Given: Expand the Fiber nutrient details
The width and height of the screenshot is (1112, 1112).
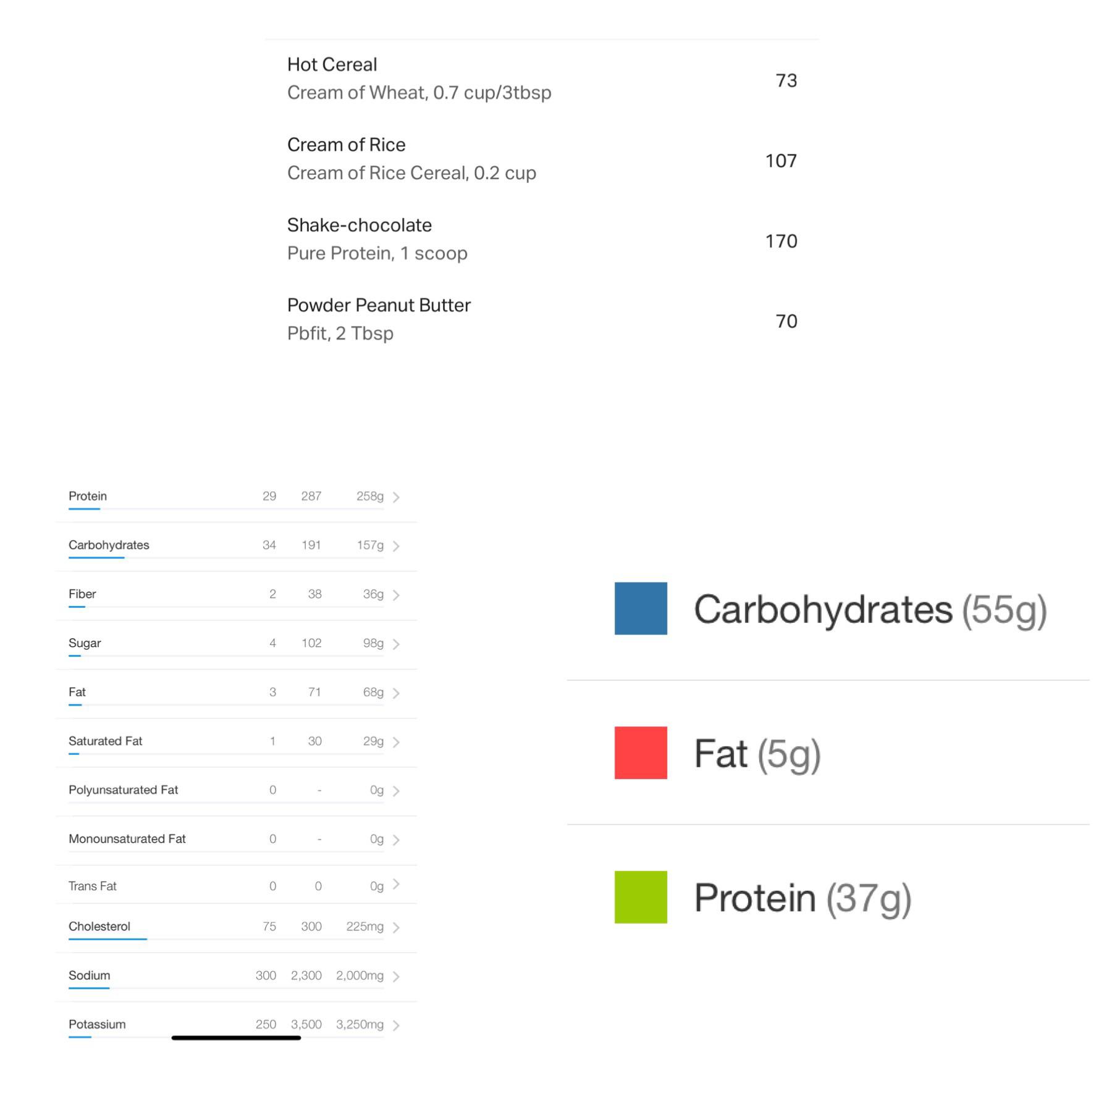Looking at the screenshot, I should [397, 594].
